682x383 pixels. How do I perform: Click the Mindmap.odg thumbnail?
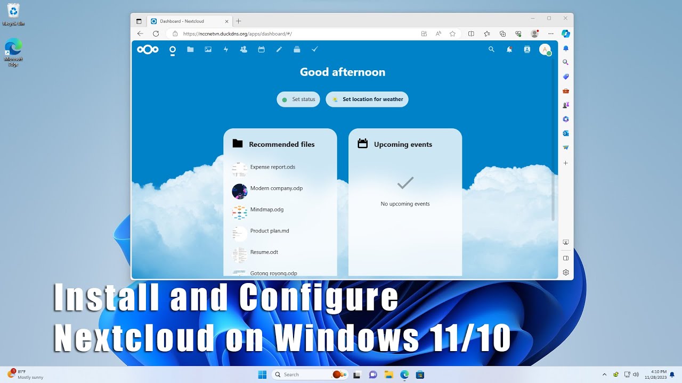pos(240,213)
